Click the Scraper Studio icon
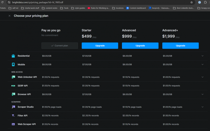Viewport: 210px width, 131px height. 13,107
